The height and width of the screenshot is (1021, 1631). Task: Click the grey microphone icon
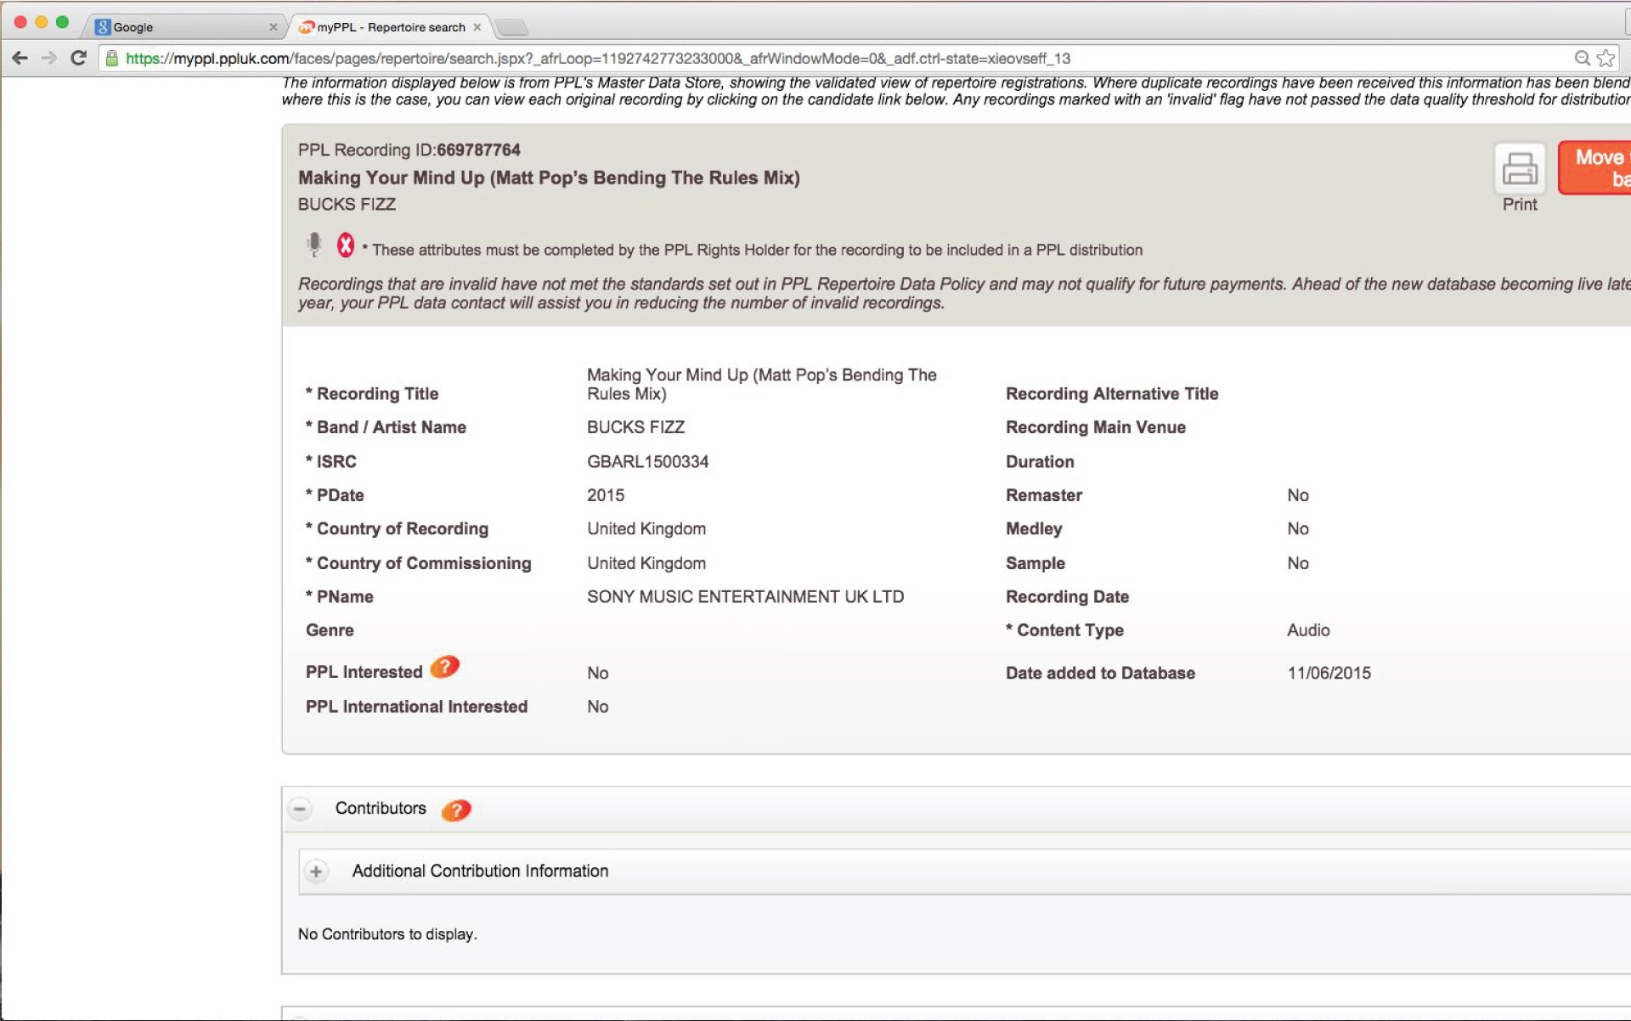314,245
